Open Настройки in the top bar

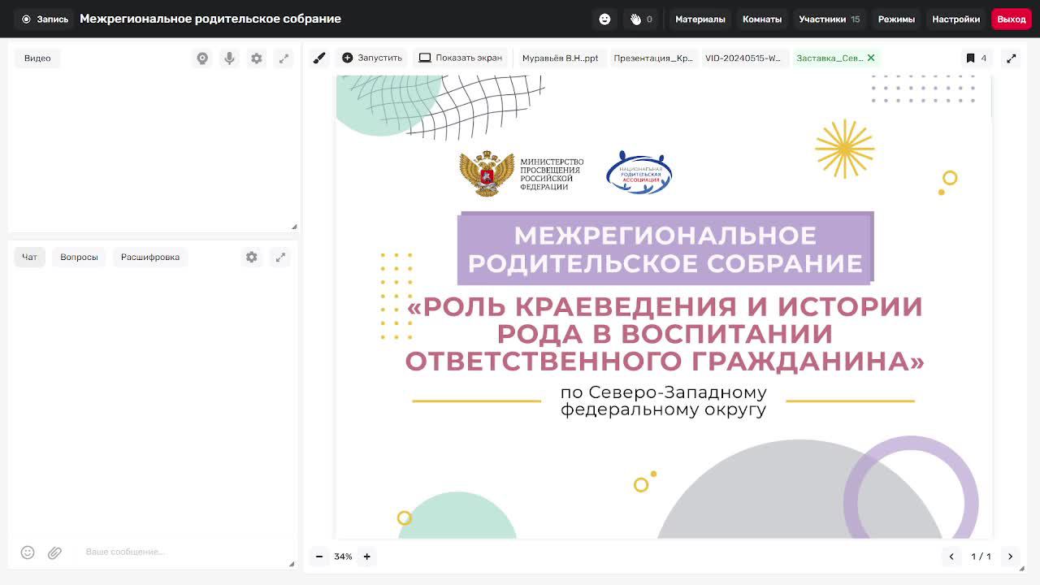point(956,19)
